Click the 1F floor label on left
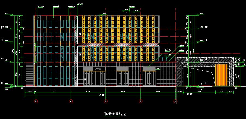This screenshot has height=119, width=246. point(3,83)
